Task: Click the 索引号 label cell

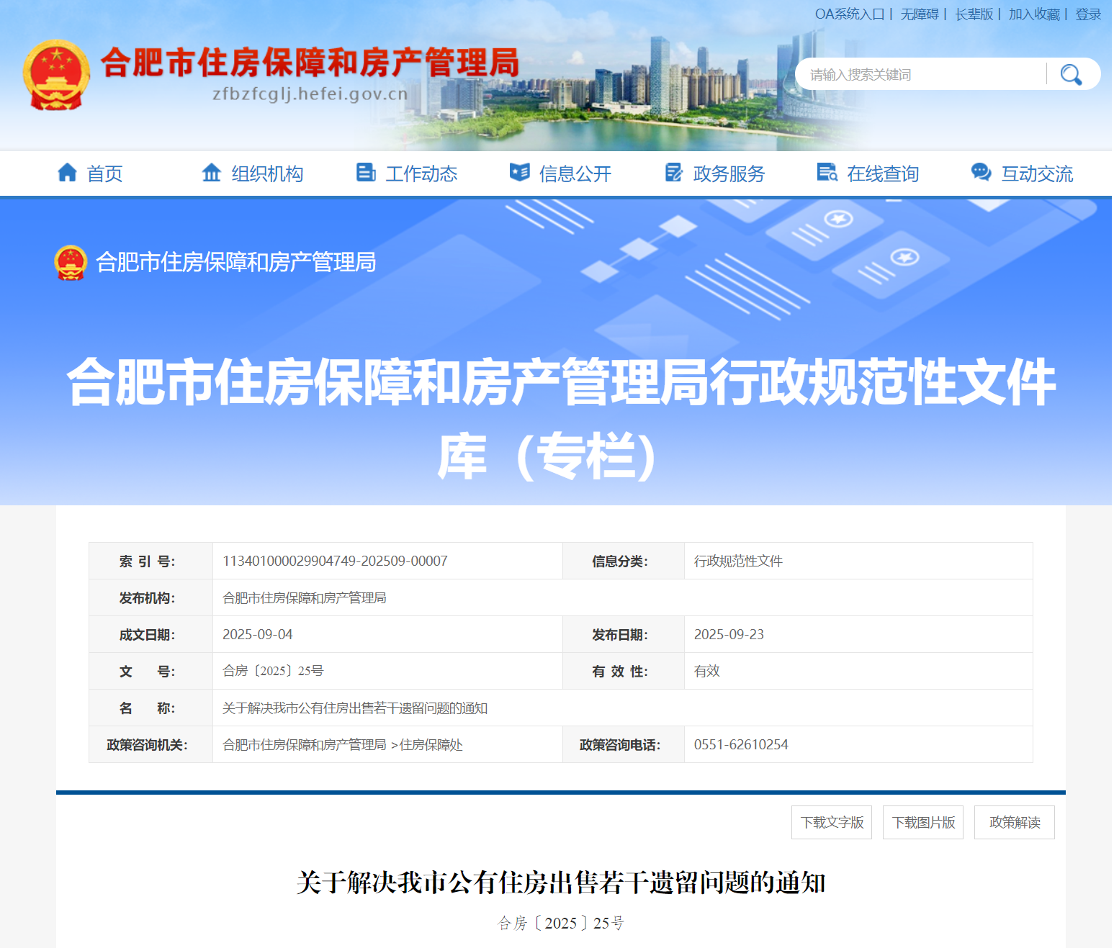Action: [151, 561]
